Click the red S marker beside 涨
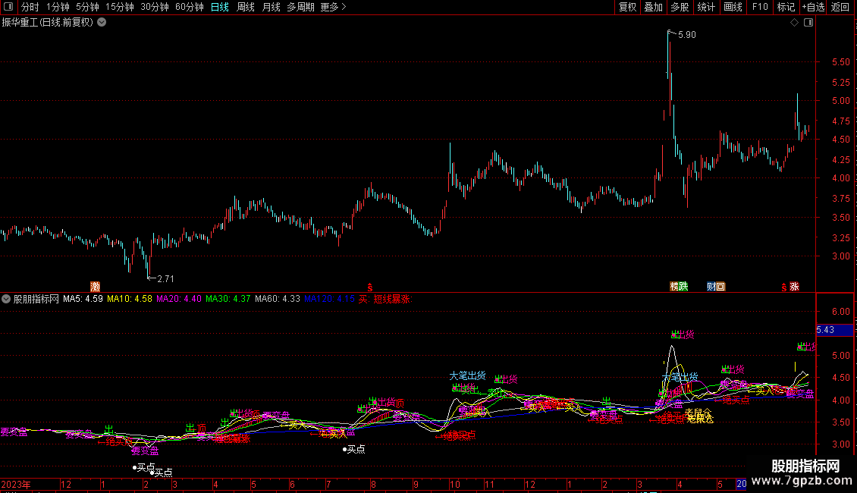 pyautogui.click(x=784, y=287)
